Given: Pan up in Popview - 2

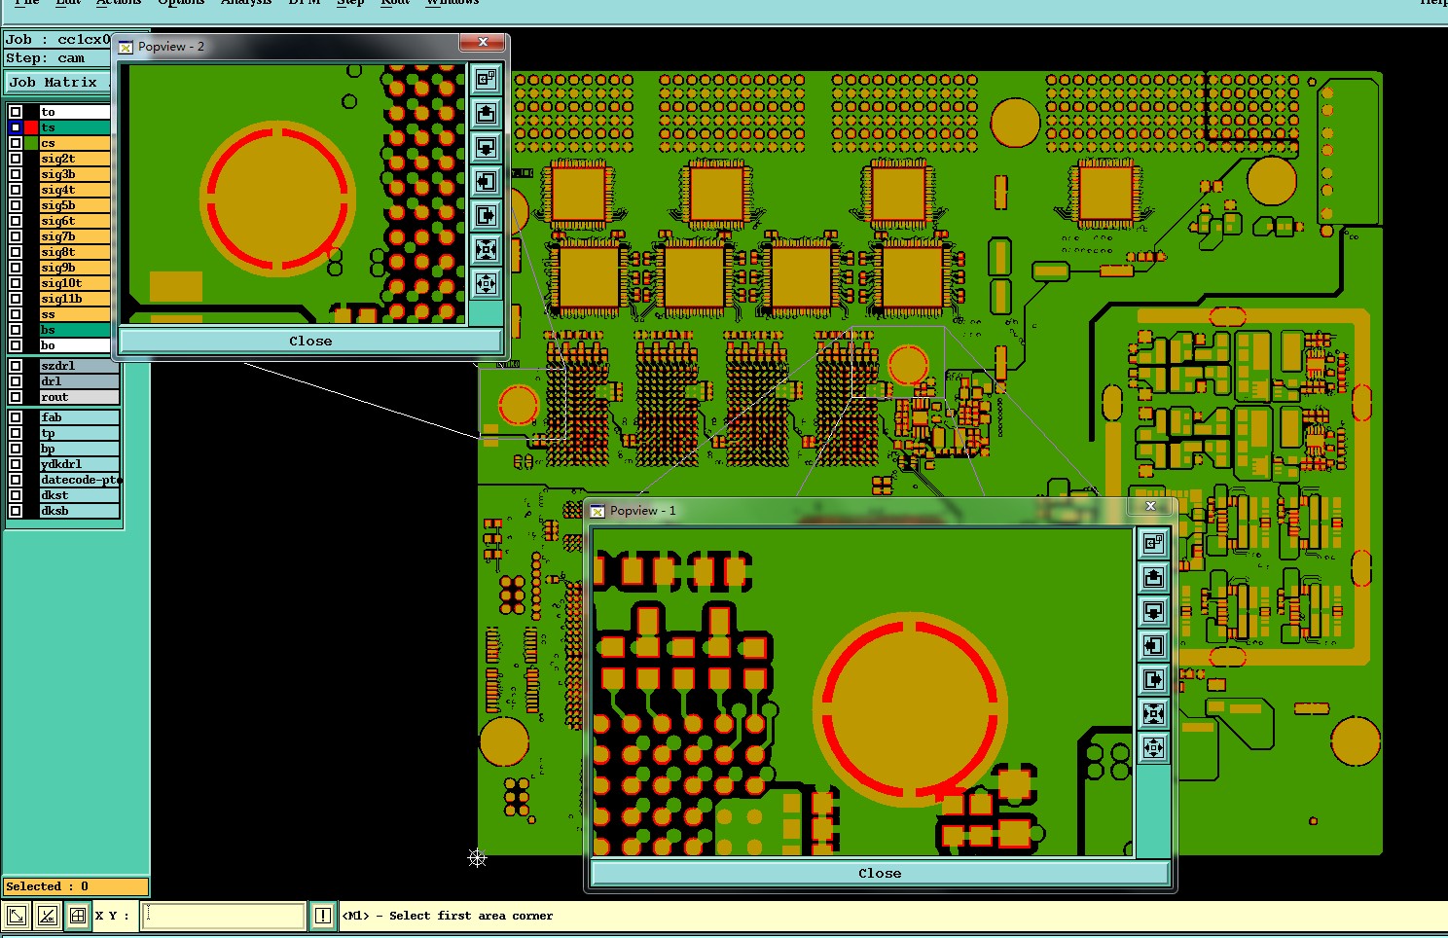Looking at the screenshot, I should (x=486, y=113).
